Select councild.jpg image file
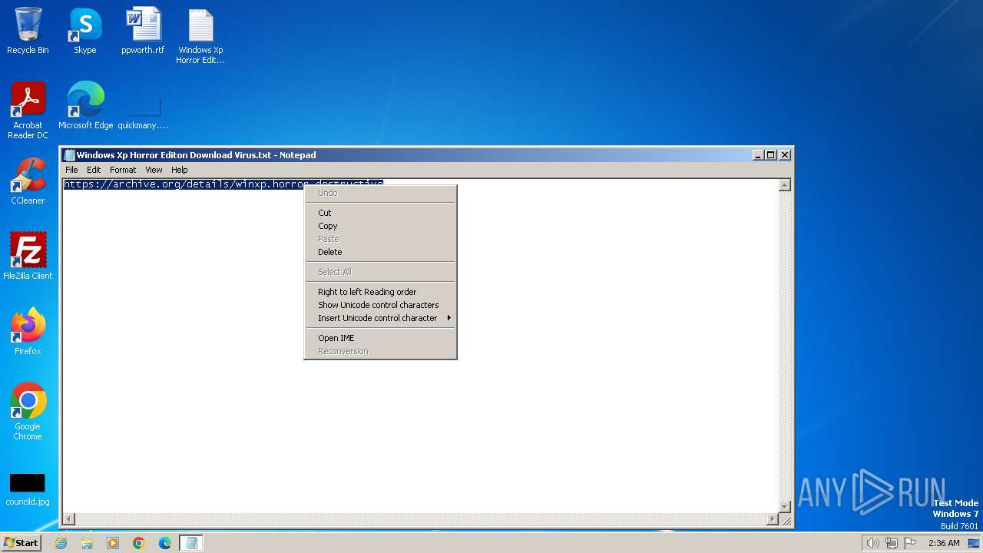Screen dimensions: 983x553 (28, 489)
